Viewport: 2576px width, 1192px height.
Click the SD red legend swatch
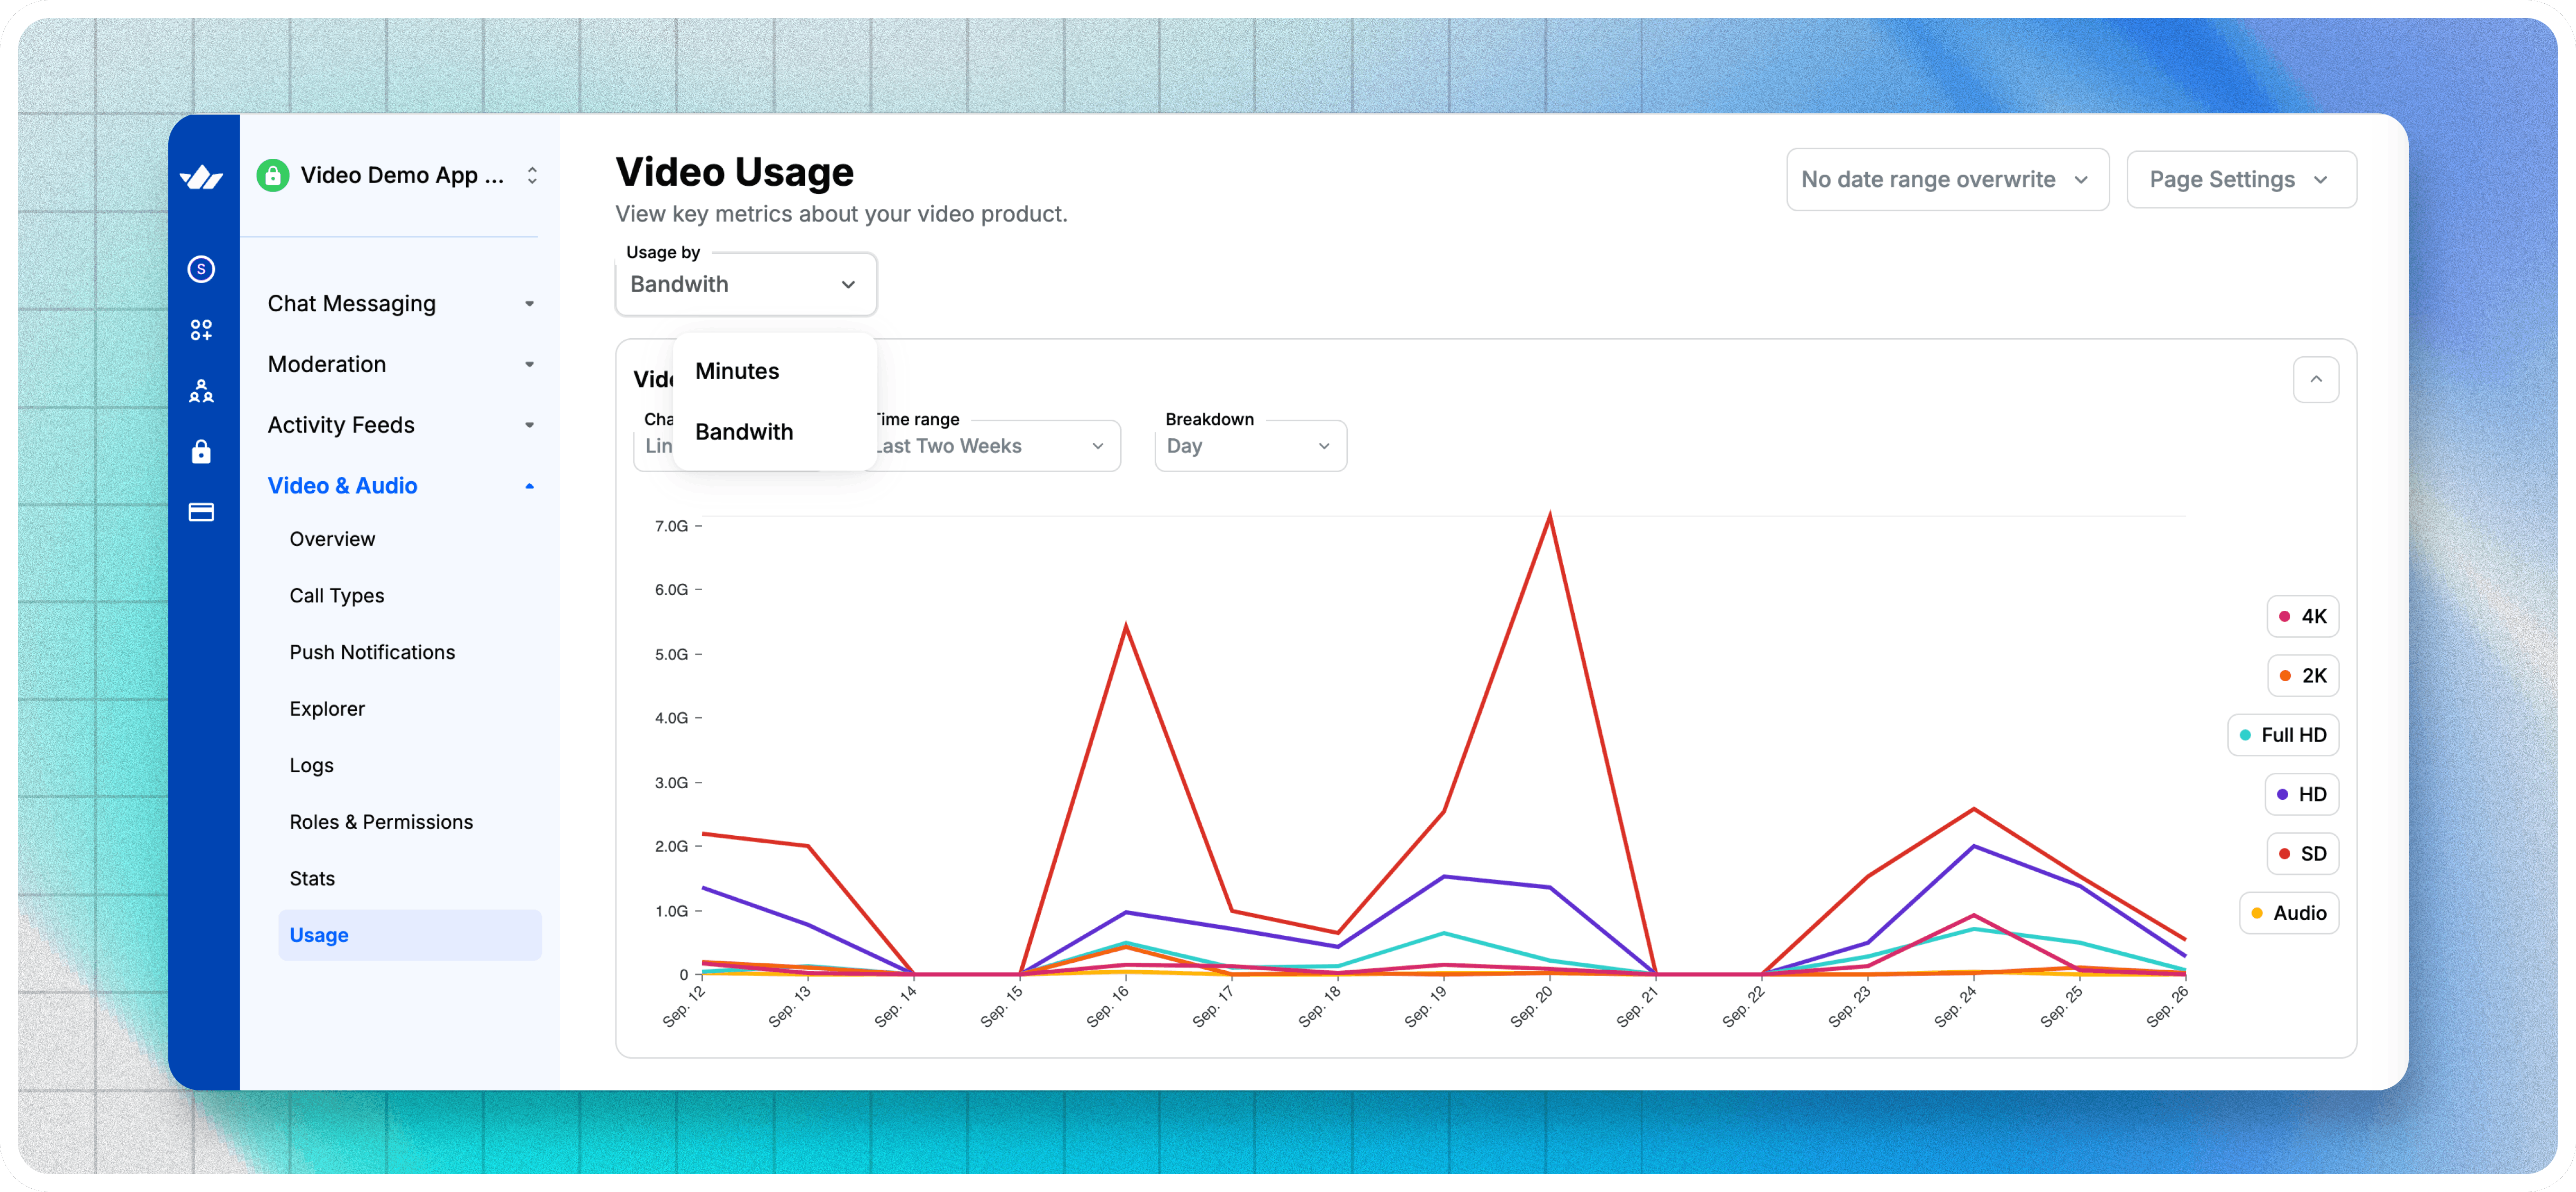[2284, 854]
